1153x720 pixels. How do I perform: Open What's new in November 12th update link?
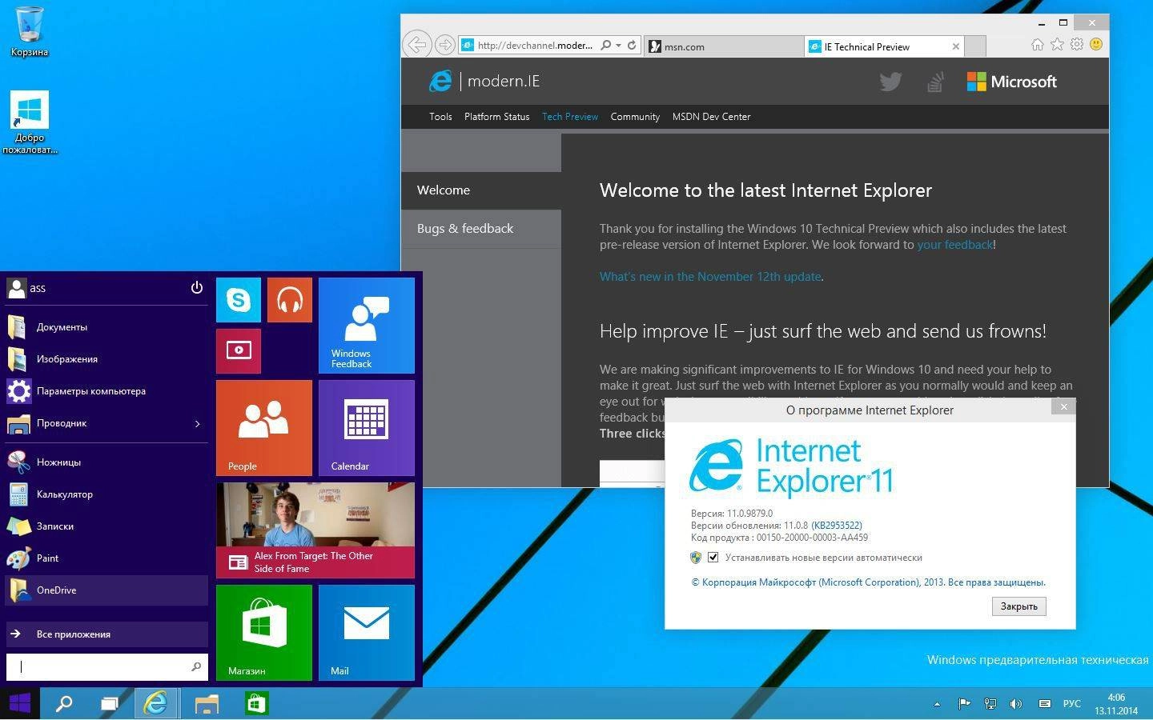pos(710,277)
